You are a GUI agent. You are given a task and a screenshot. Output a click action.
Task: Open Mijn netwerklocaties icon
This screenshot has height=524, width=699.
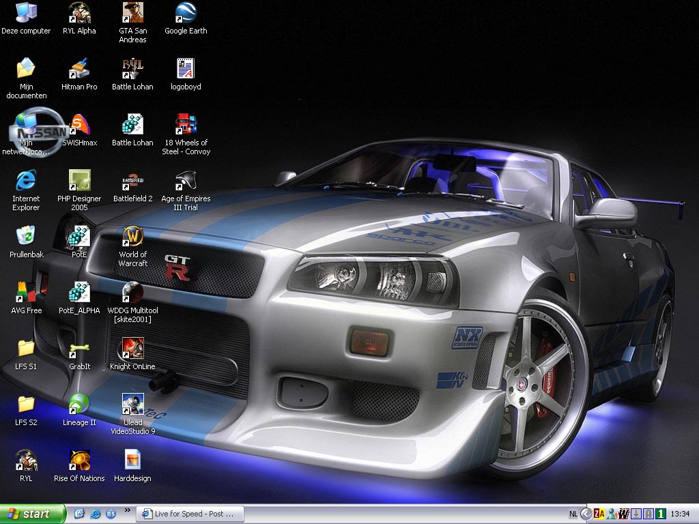point(26,134)
